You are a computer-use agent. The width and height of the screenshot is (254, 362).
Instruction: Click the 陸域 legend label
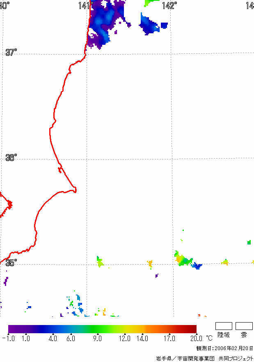click(224, 335)
